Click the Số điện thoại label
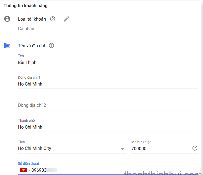The width and height of the screenshot is (203, 175). [28, 164]
